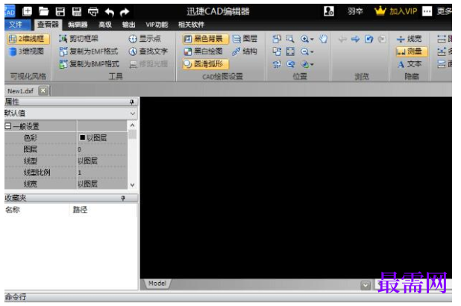Rotate view with the blue rotate icon

369,39
